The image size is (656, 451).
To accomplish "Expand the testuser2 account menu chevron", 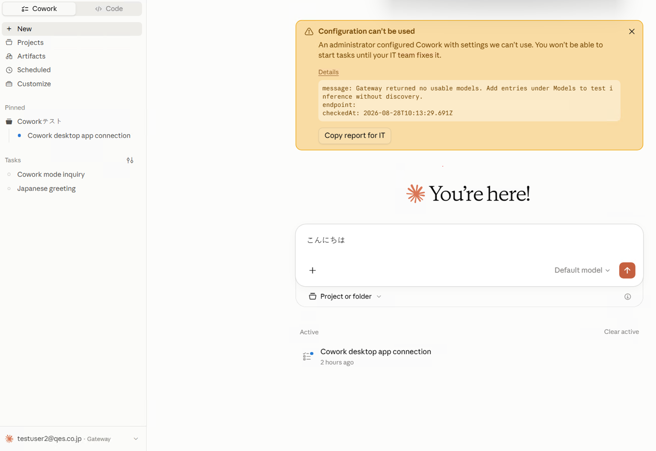I will pyautogui.click(x=136, y=439).
